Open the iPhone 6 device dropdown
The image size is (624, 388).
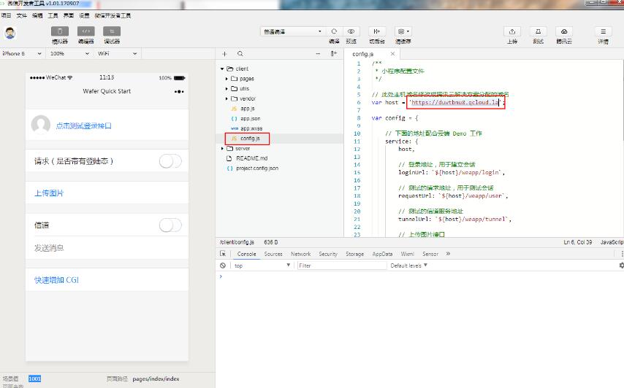pyautogui.click(x=22, y=54)
